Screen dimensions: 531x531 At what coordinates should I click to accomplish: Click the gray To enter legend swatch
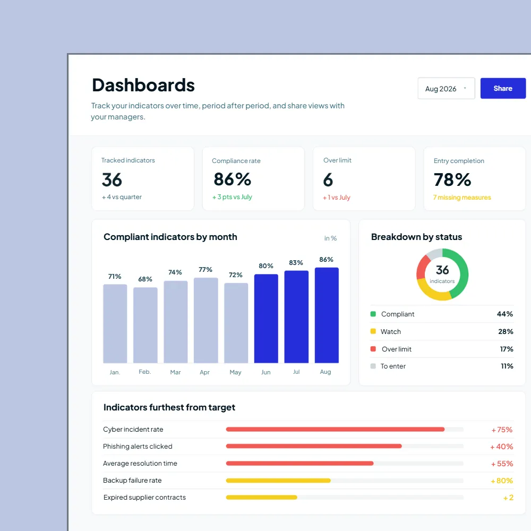[373, 366]
